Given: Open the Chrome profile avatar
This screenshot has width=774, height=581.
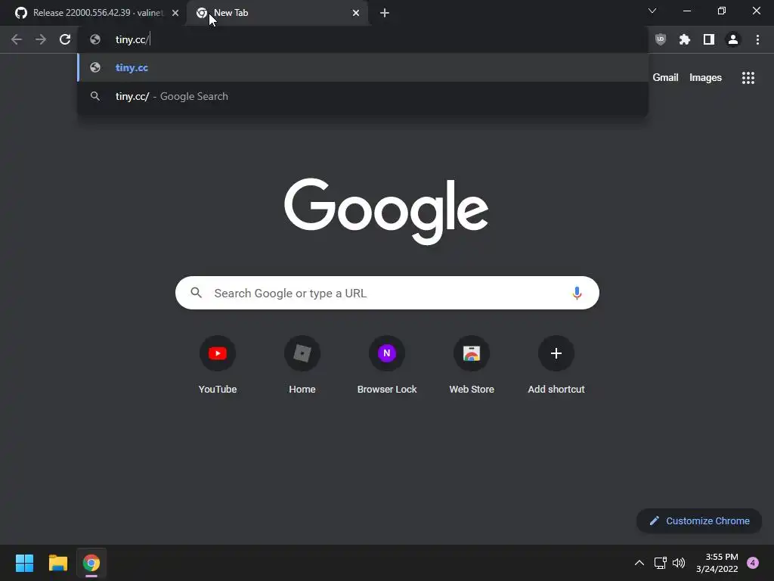Looking at the screenshot, I should tap(733, 39).
